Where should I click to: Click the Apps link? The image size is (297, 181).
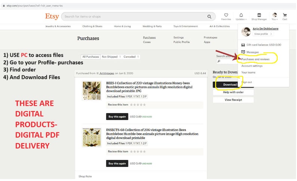207,42
